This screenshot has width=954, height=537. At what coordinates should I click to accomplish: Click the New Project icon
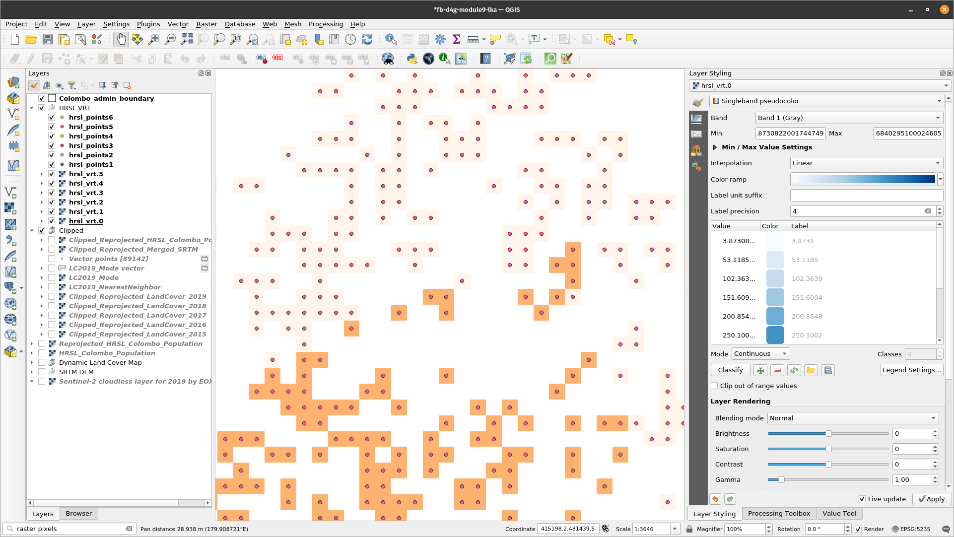click(x=15, y=40)
